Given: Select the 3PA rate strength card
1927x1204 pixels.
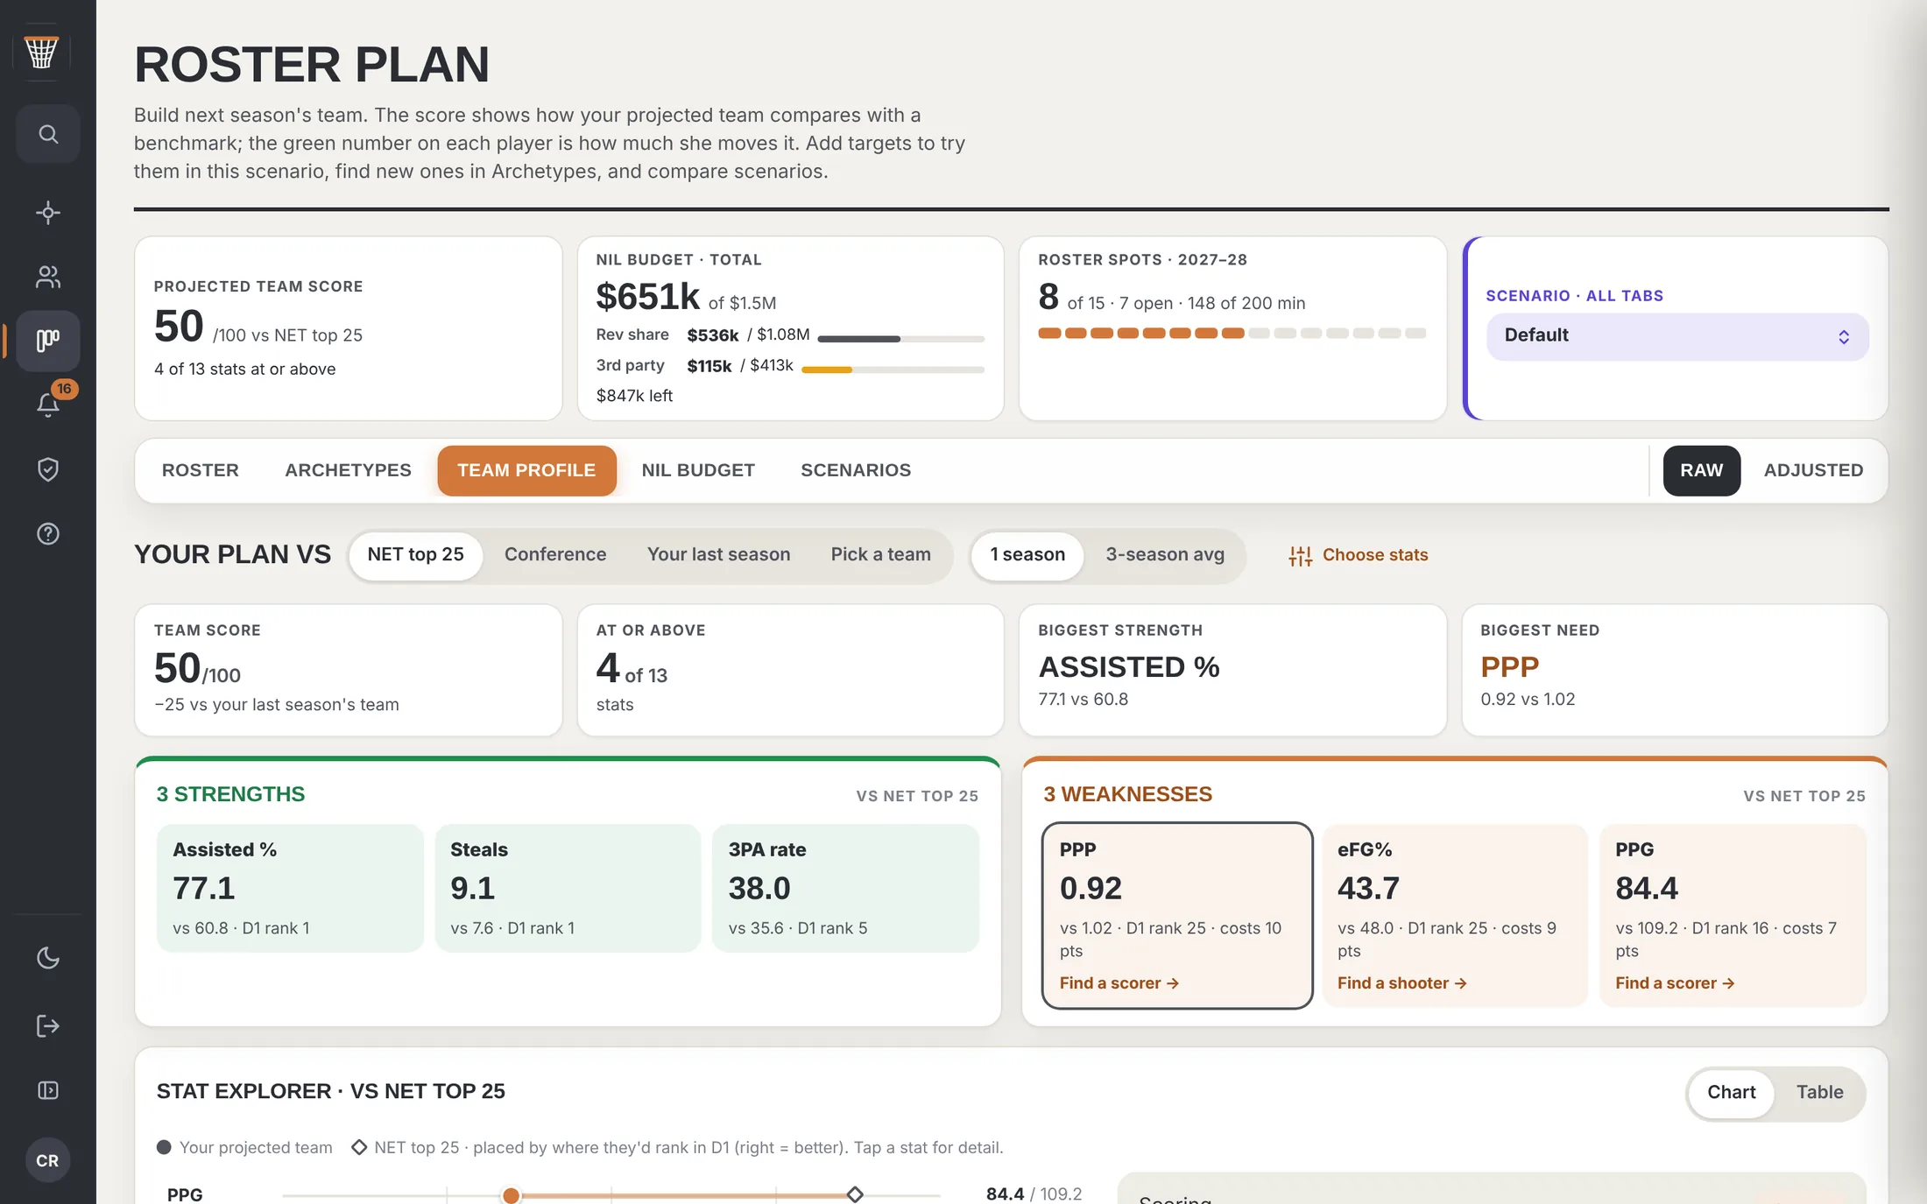Looking at the screenshot, I should tap(846, 888).
